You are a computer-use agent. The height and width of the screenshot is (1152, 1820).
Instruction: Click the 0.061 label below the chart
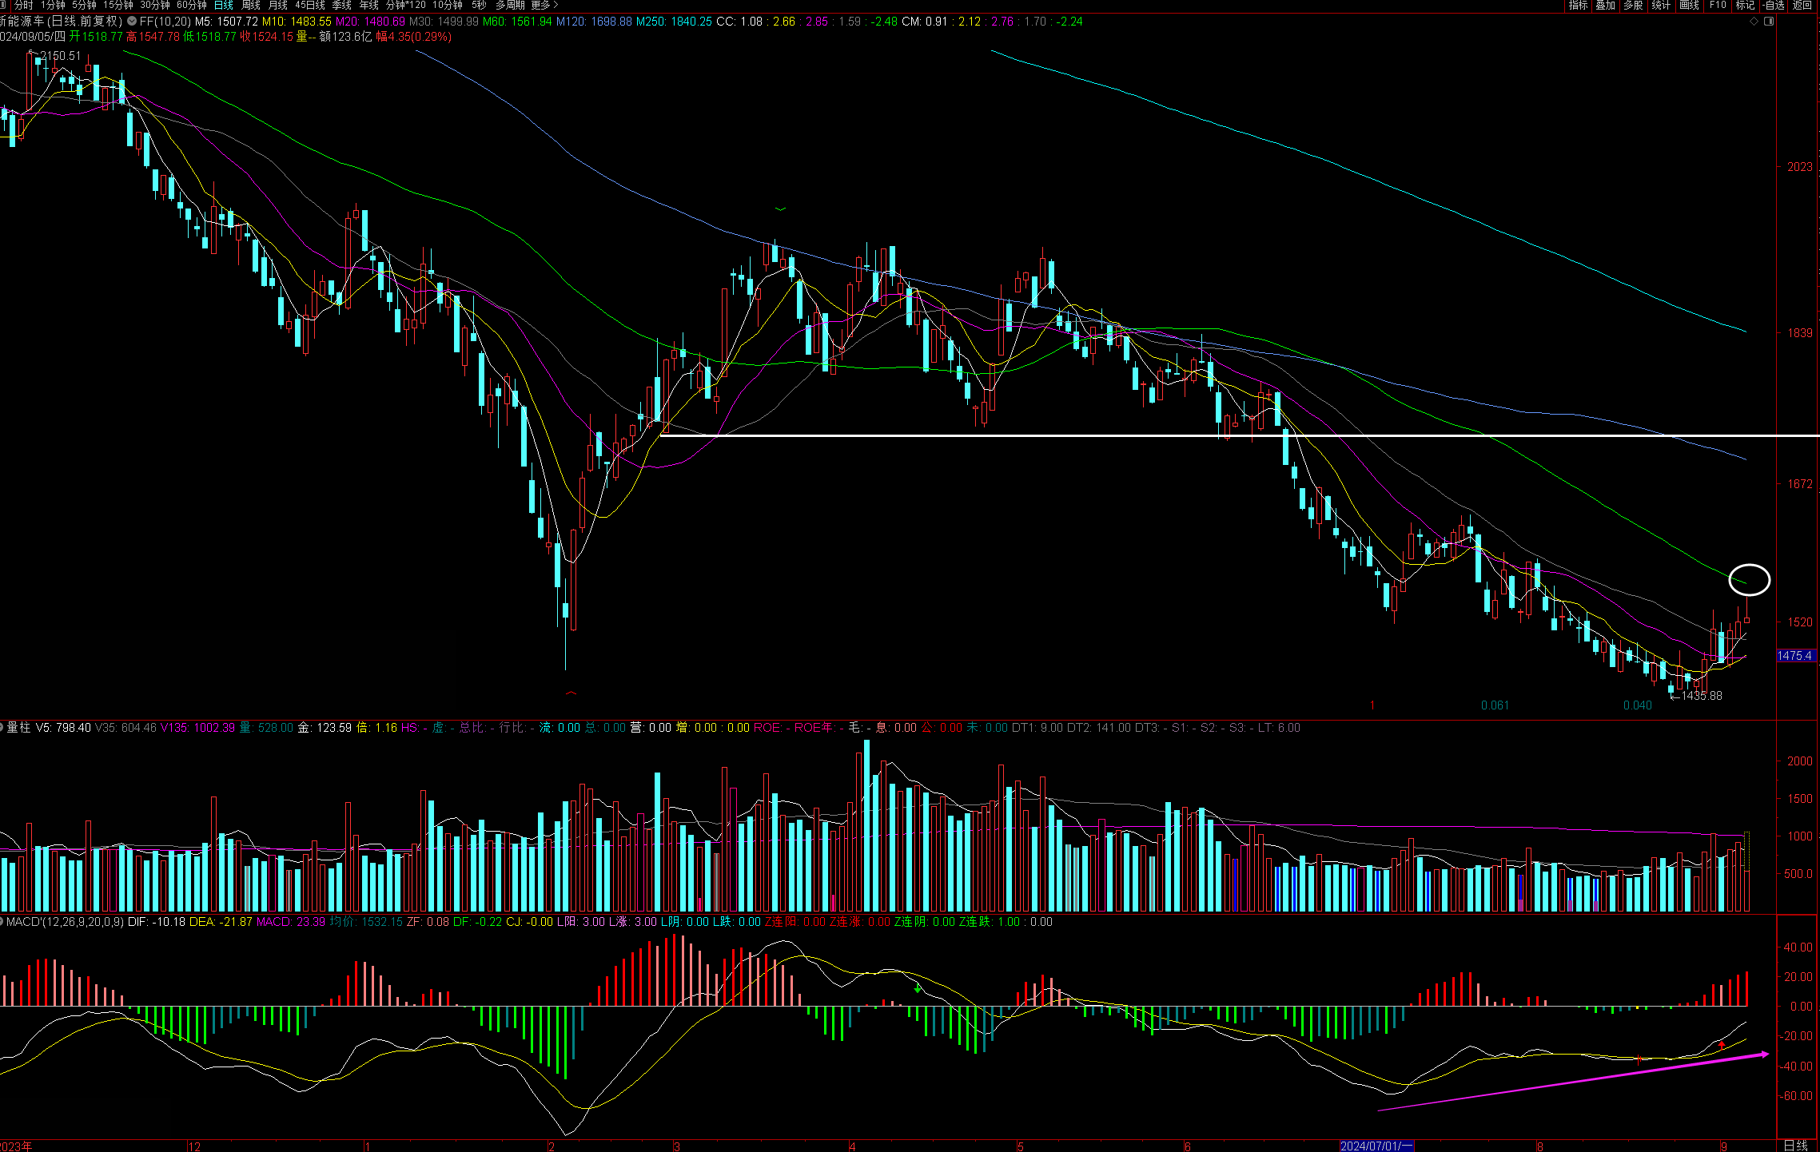tap(1495, 705)
